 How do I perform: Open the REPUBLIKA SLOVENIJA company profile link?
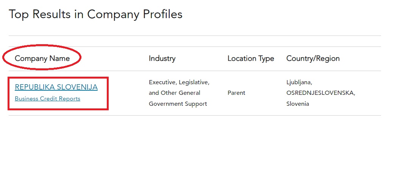[56, 87]
